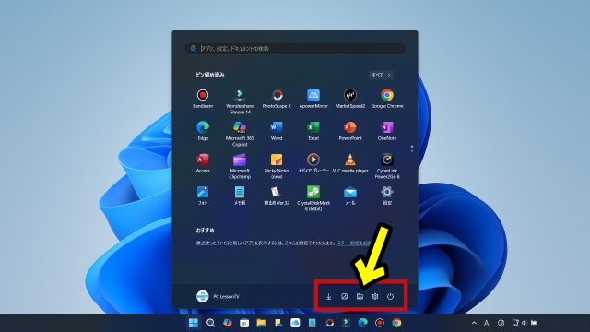Image resolution: width=590 pixels, height=332 pixels.
Task: Launch the media player app (メディア プレーヤー)
Action: click(x=313, y=163)
